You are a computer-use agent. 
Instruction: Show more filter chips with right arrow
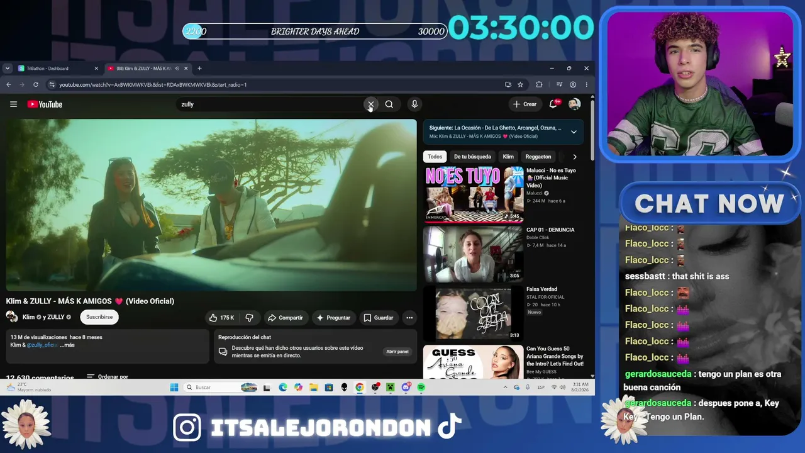pos(574,157)
